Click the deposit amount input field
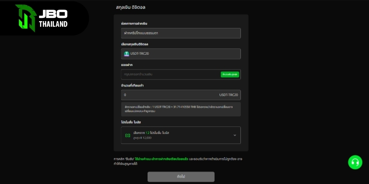369x184 pixels. [170, 75]
